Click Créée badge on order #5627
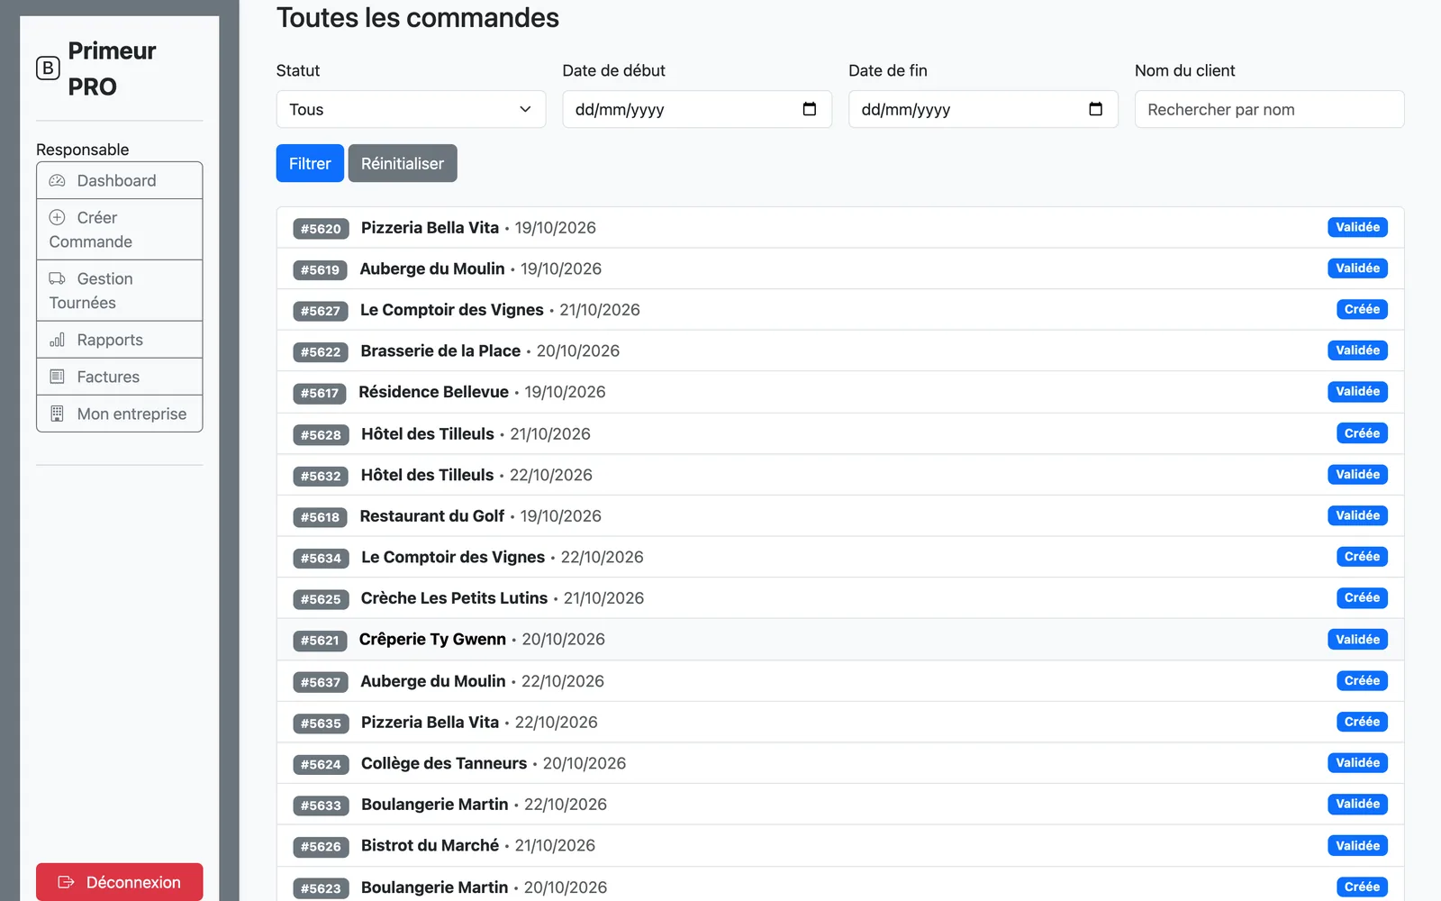Viewport: 1441px width, 901px height. pos(1362,309)
